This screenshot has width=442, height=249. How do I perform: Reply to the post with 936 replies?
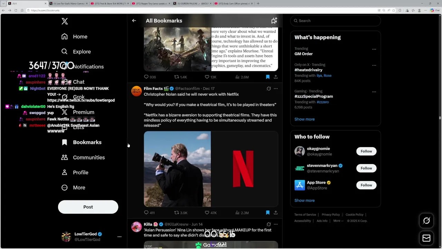pos(150,77)
